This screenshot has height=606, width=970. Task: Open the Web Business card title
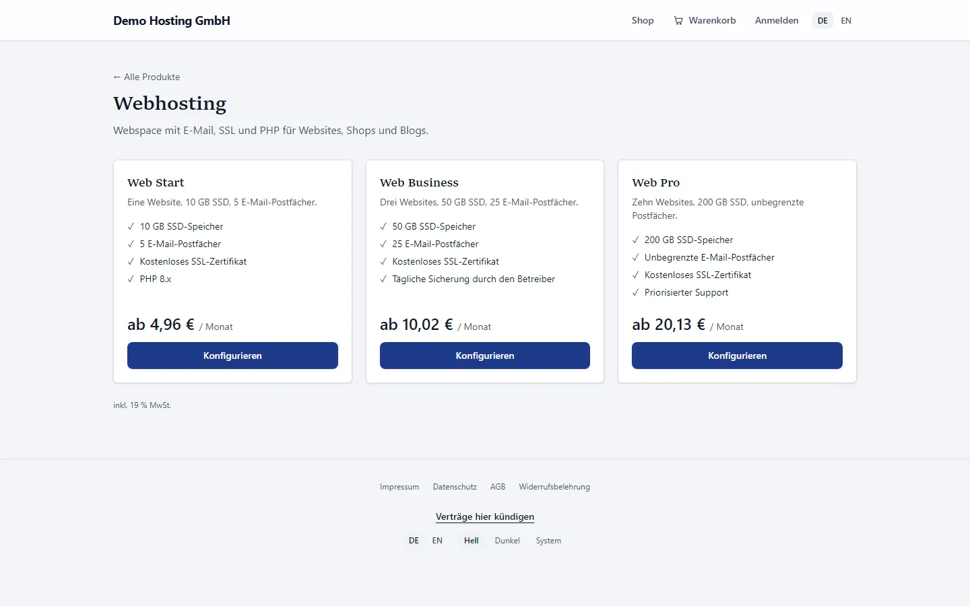pyautogui.click(x=419, y=182)
